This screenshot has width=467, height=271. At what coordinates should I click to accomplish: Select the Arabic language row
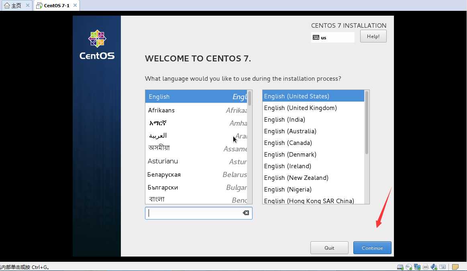click(x=196, y=136)
